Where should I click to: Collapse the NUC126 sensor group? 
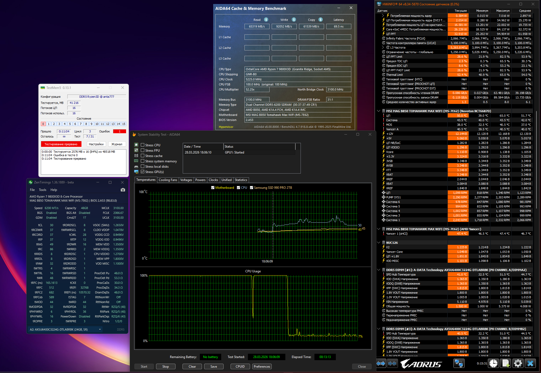pos(379,243)
